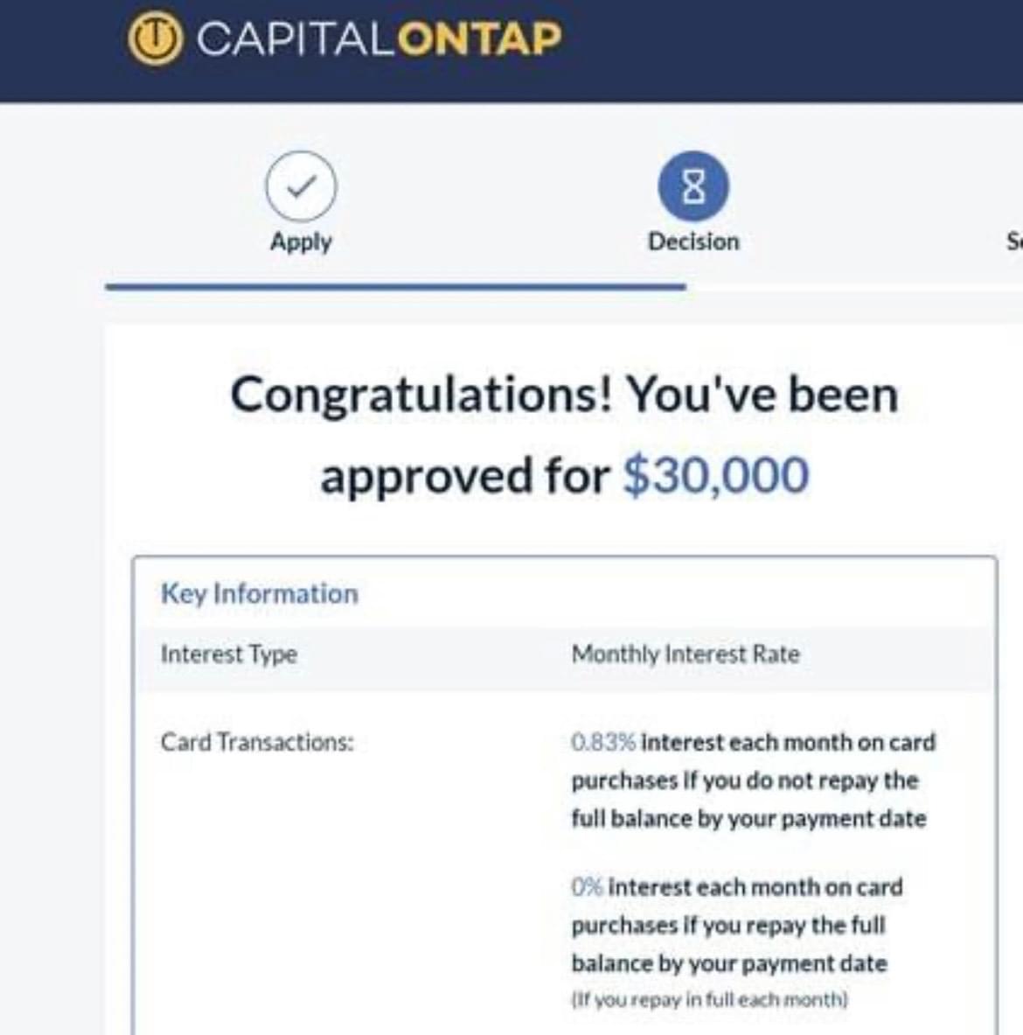Click the $30,000 approved amount
This screenshot has width=1023, height=1035.
pyautogui.click(x=715, y=474)
